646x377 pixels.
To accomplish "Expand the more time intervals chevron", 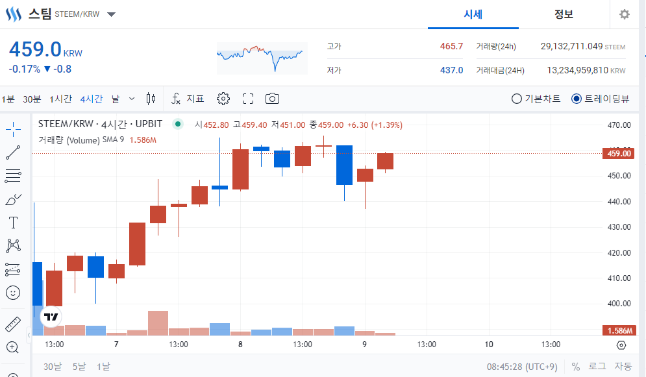I will [x=132, y=99].
